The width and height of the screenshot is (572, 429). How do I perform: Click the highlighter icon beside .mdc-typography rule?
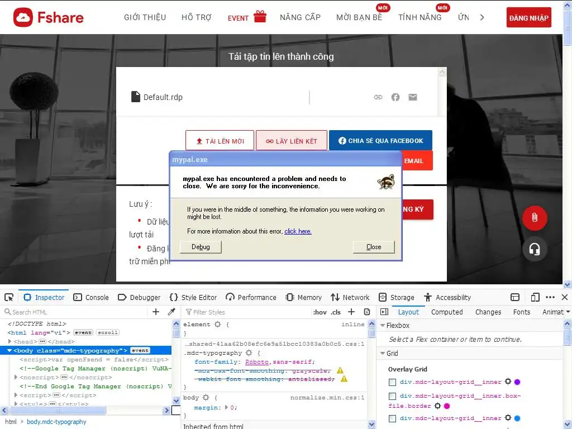point(249,353)
